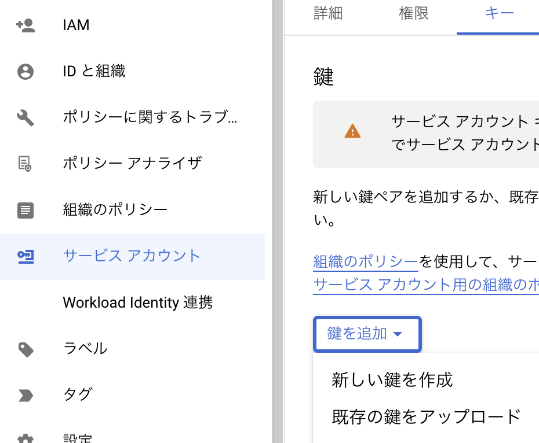Viewport: 539px width, 443px height.
Task: Select the ID と組織 person icon
Action: [25, 71]
